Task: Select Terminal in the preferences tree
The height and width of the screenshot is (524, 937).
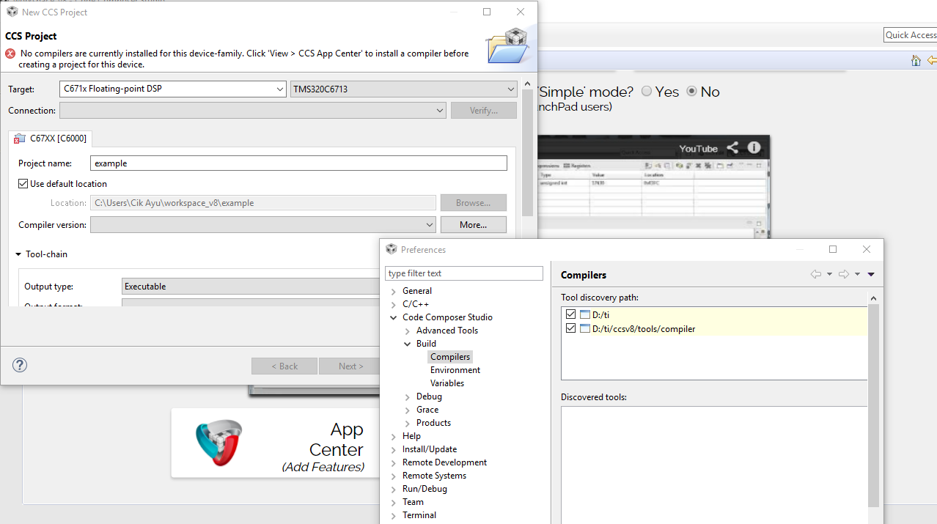Action: point(419,515)
